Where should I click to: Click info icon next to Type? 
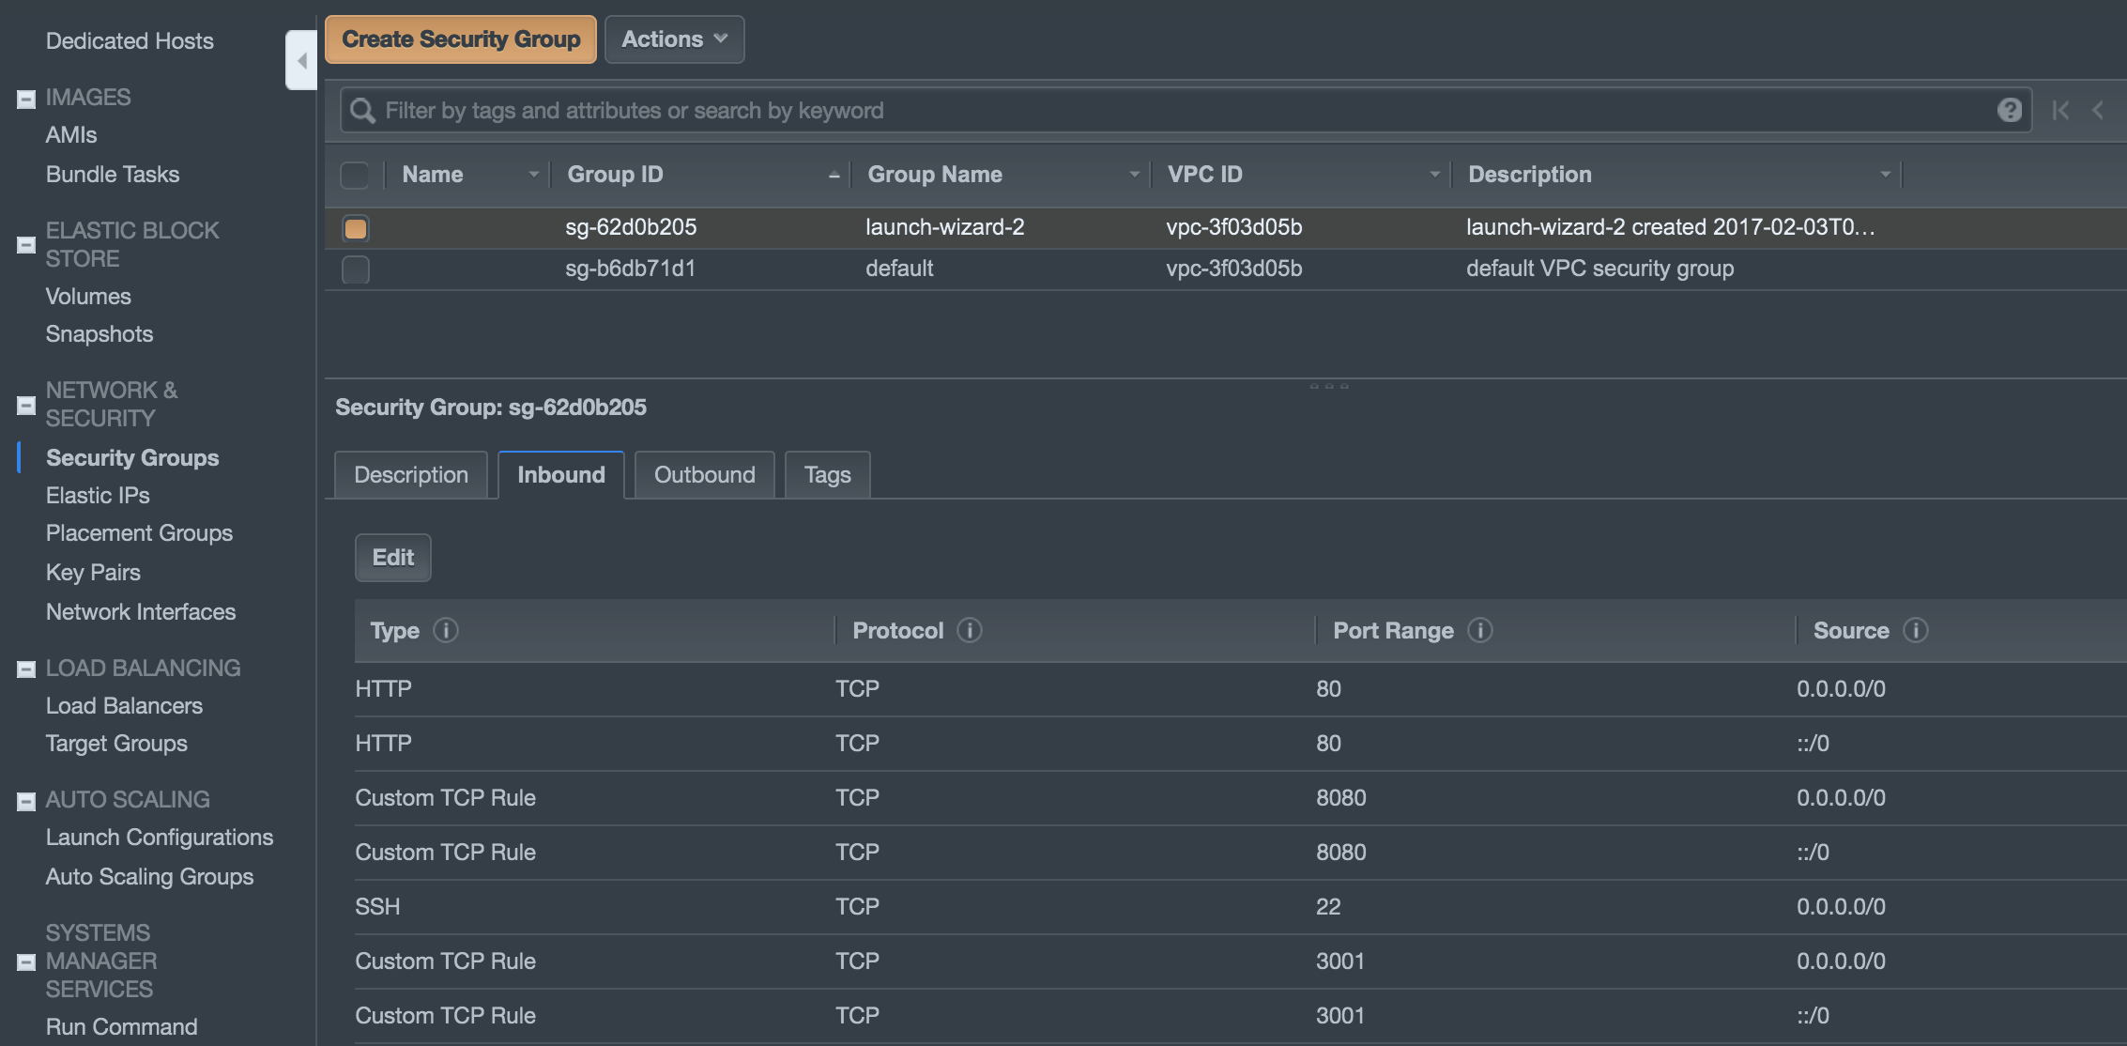pos(446,630)
